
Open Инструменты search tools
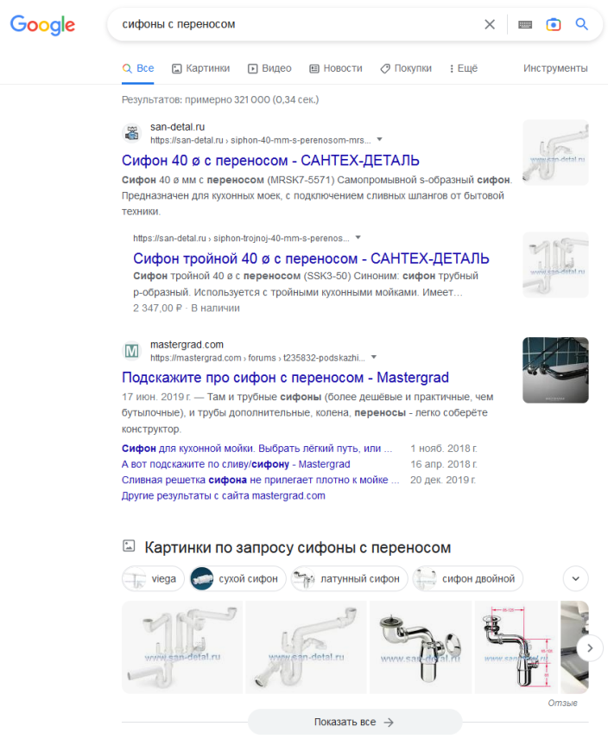[555, 68]
